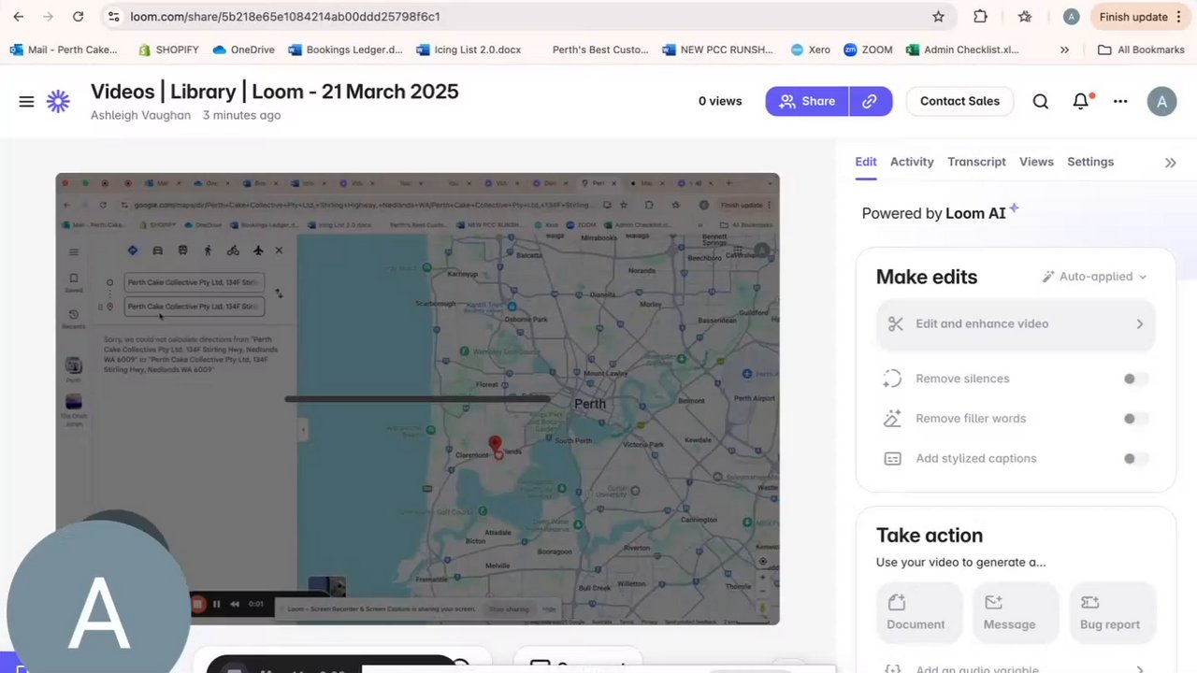Click Contact Sales button
The height and width of the screenshot is (673, 1197).
959,101
